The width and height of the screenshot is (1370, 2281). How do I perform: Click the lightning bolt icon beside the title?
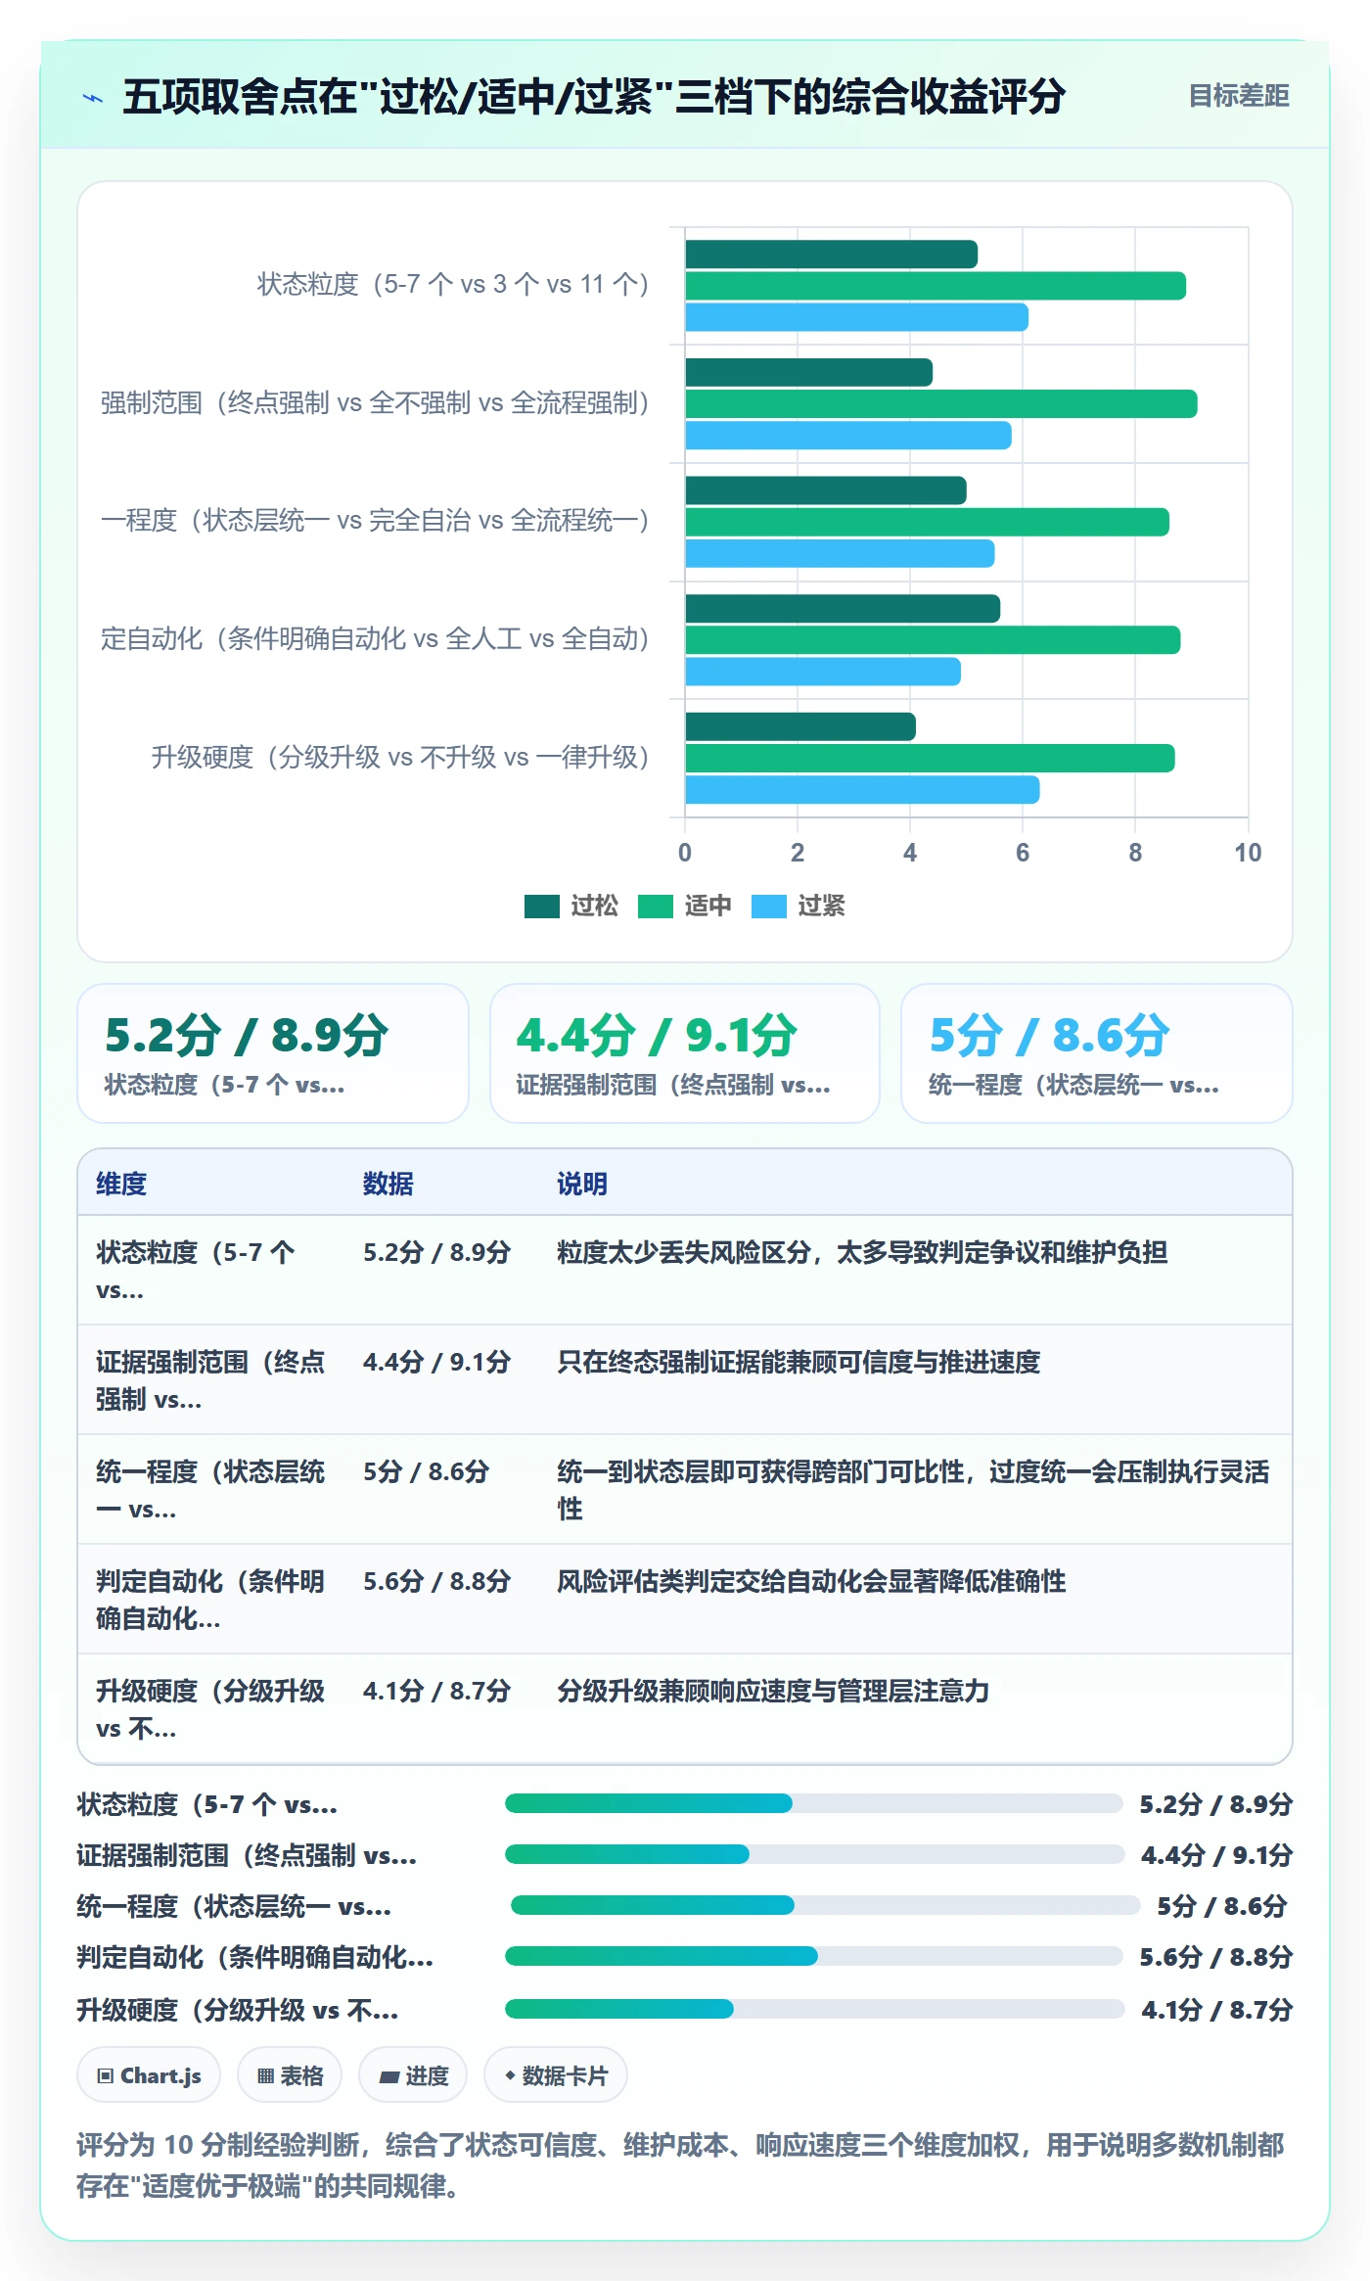[93, 98]
